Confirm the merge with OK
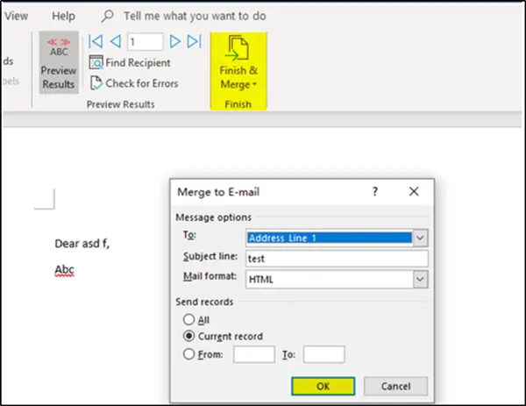The height and width of the screenshot is (406, 526). [323, 386]
